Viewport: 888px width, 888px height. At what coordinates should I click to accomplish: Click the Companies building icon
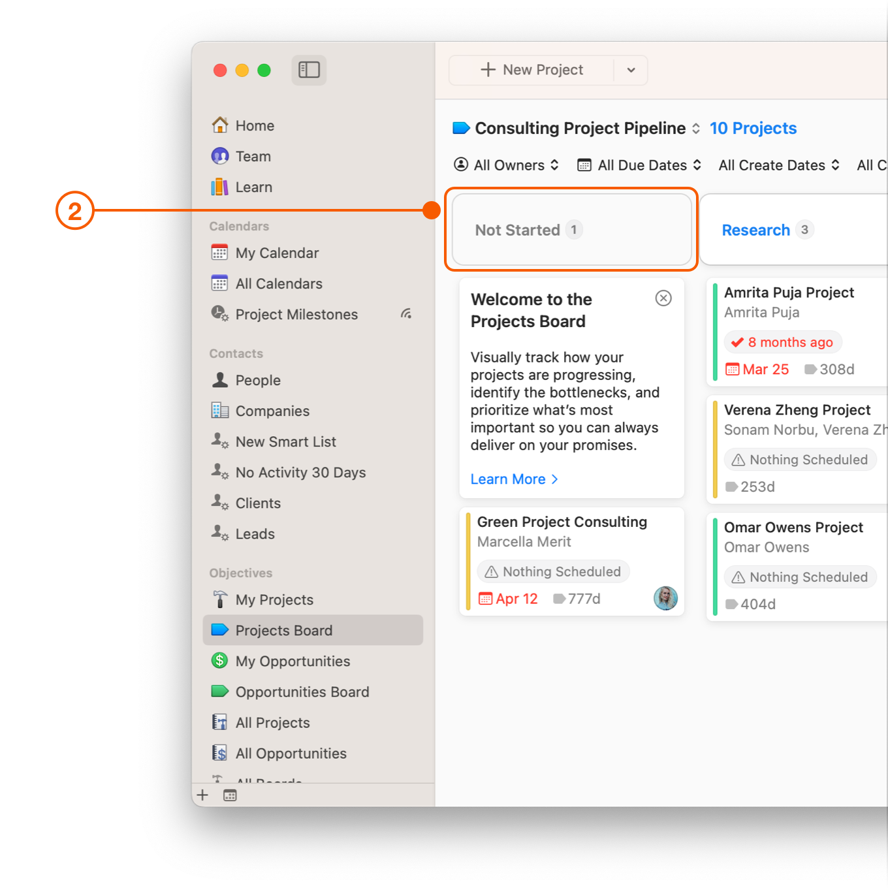tap(220, 411)
